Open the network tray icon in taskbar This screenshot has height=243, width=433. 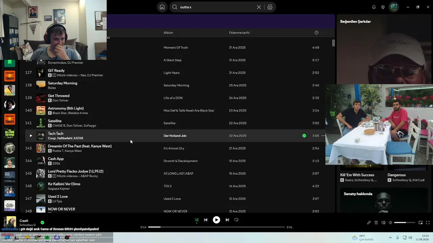tap(405, 238)
